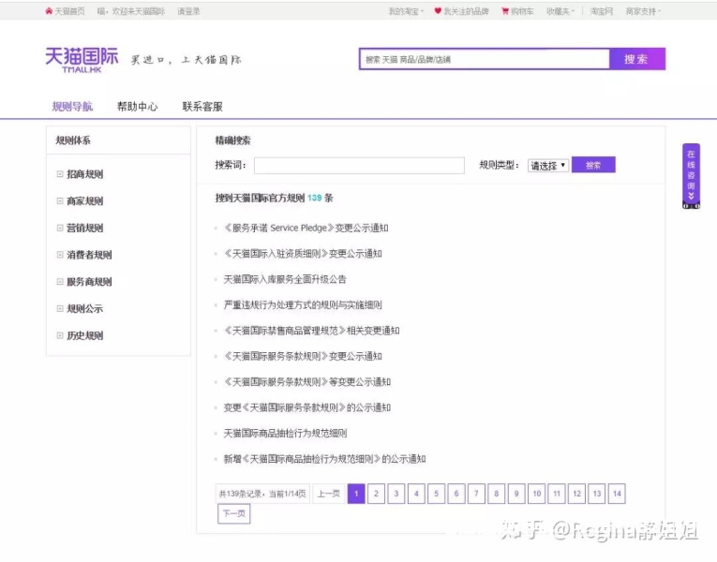717x562 pixels.
Task: Open 新增《天猫国际商品抽检行为规范细则》的公示通知
Action: coord(324,458)
